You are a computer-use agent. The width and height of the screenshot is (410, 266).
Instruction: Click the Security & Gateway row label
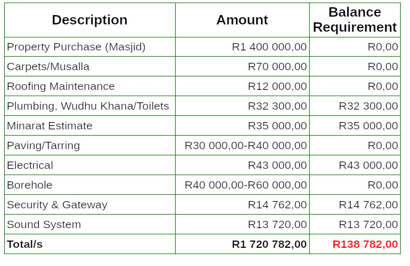click(x=57, y=205)
